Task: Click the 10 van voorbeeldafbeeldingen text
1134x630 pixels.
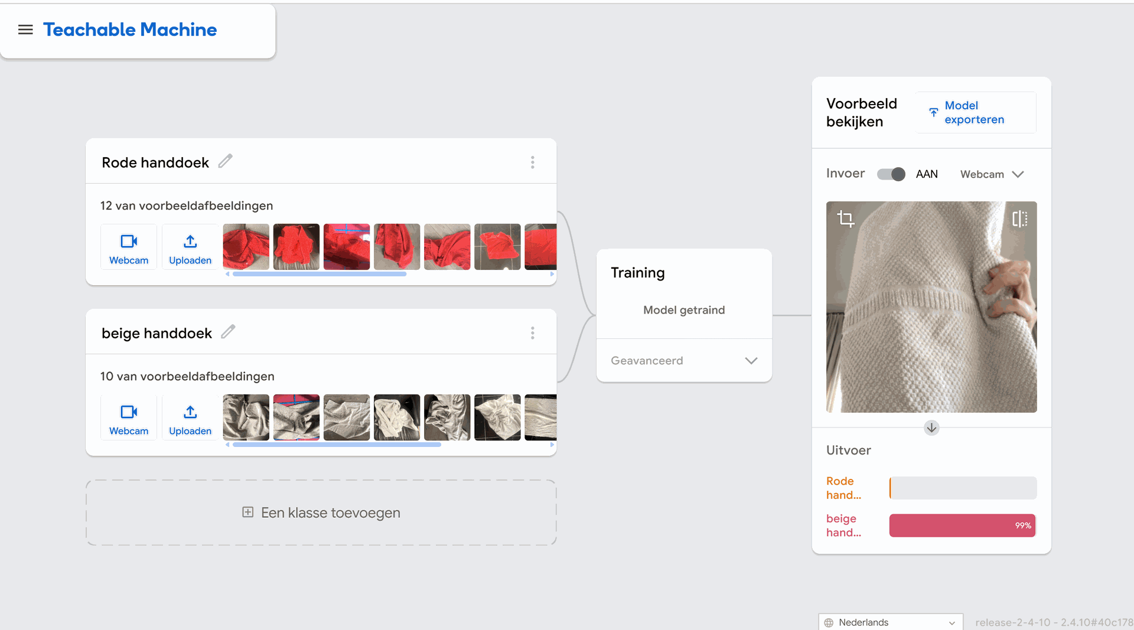Action: [187, 376]
